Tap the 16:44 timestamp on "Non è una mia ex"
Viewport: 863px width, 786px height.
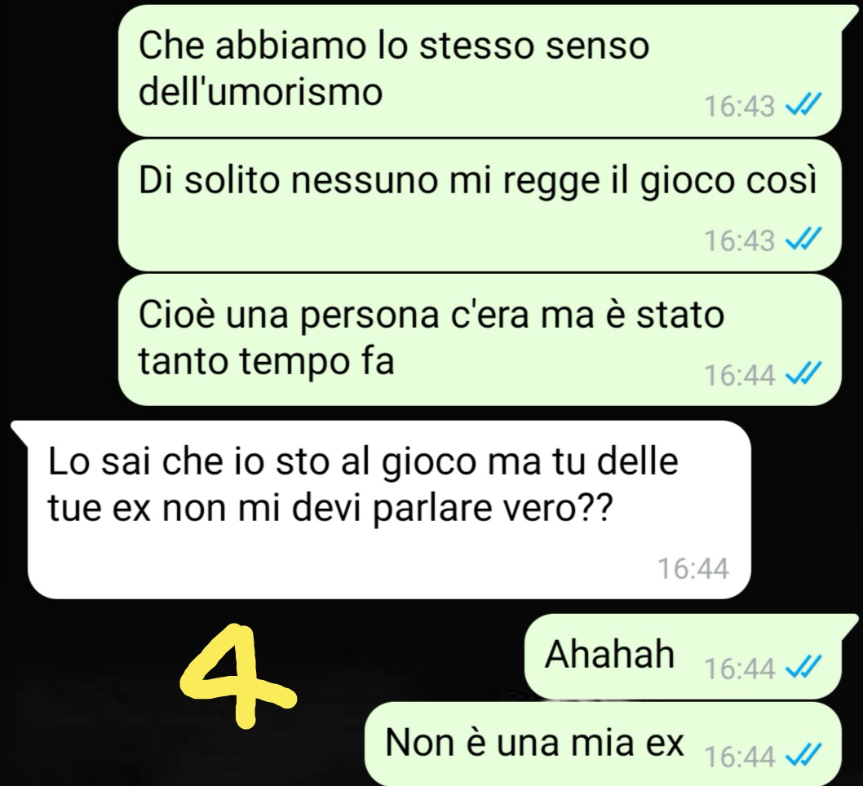coord(739,757)
